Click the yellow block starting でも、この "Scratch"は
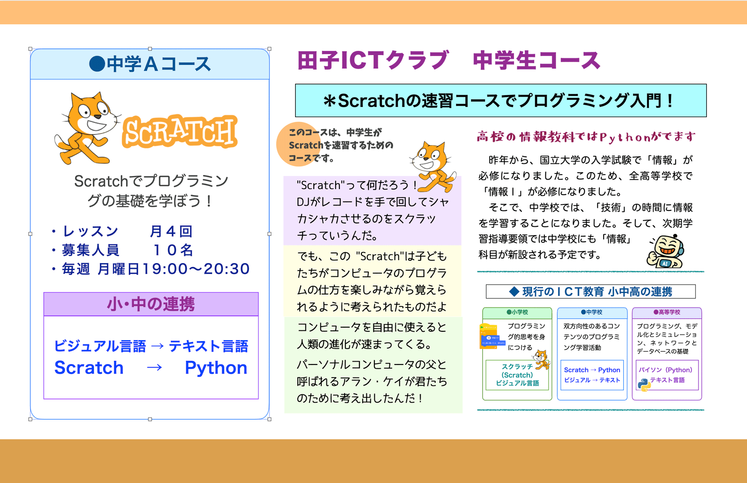Image resolution: width=747 pixels, height=483 pixels. [372, 281]
